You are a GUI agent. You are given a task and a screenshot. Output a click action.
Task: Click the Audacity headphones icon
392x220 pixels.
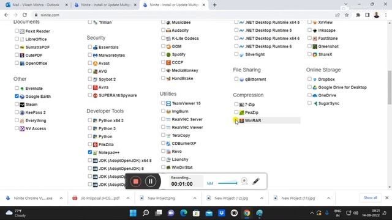[168, 31]
